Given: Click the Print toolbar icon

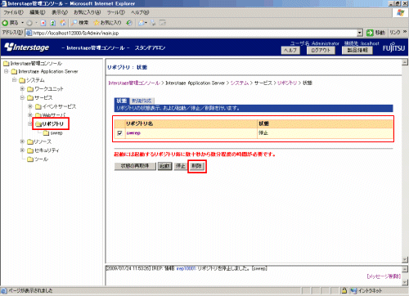Looking at the screenshot, I should (x=153, y=23).
